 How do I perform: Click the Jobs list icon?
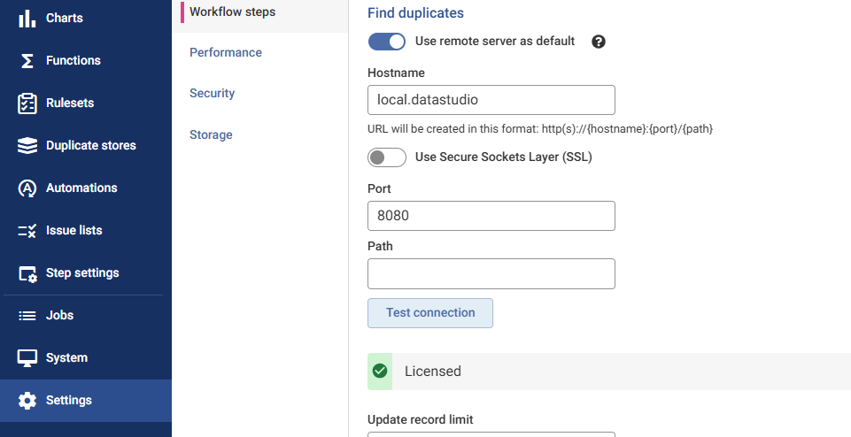pos(27,315)
